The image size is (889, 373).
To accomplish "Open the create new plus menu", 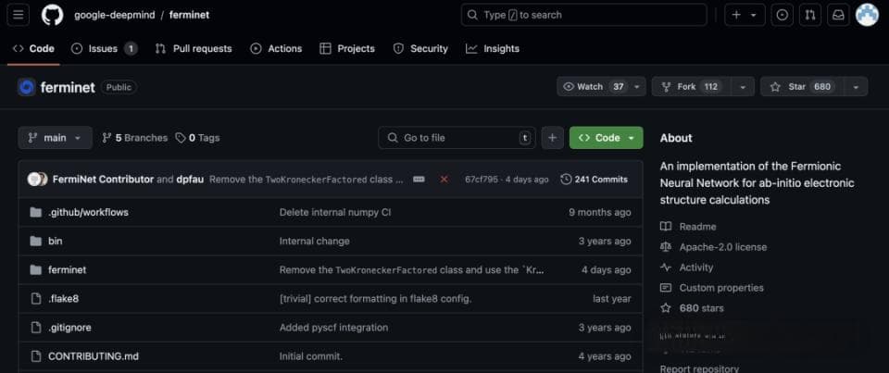I will click(736, 15).
